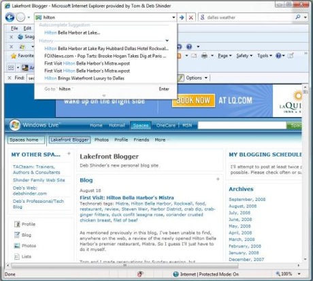This screenshot has width=313, height=281.
Task: Select autocomplete 'Hilton Bella Harbor at Lake...'
Action: 72,33
